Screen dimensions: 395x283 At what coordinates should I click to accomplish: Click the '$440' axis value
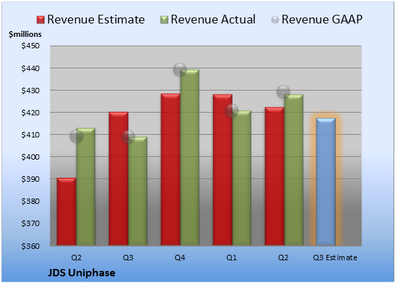point(30,68)
